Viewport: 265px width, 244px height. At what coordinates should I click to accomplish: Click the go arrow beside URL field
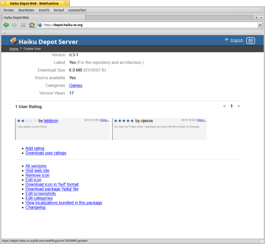tap(260, 25)
